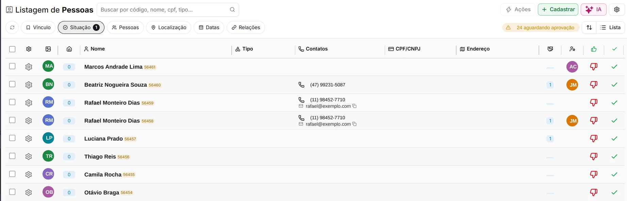This screenshot has width=627, height=201.
Task: Tick checkbox for Marcos Andrade Lima
Action: pos(12,66)
